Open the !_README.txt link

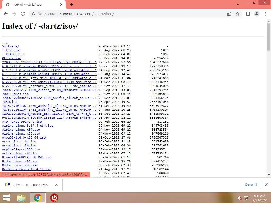pos(13,54)
